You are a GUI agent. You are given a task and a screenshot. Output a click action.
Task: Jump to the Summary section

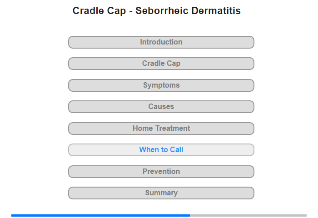(x=161, y=193)
